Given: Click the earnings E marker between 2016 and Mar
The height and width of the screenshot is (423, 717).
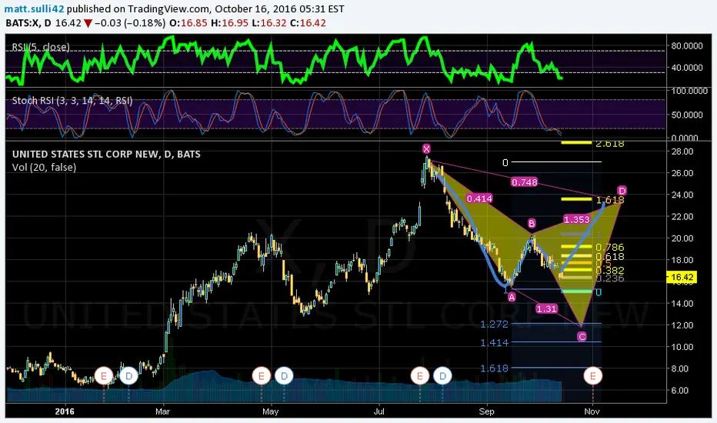Looking at the screenshot, I should tap(104, 376).
